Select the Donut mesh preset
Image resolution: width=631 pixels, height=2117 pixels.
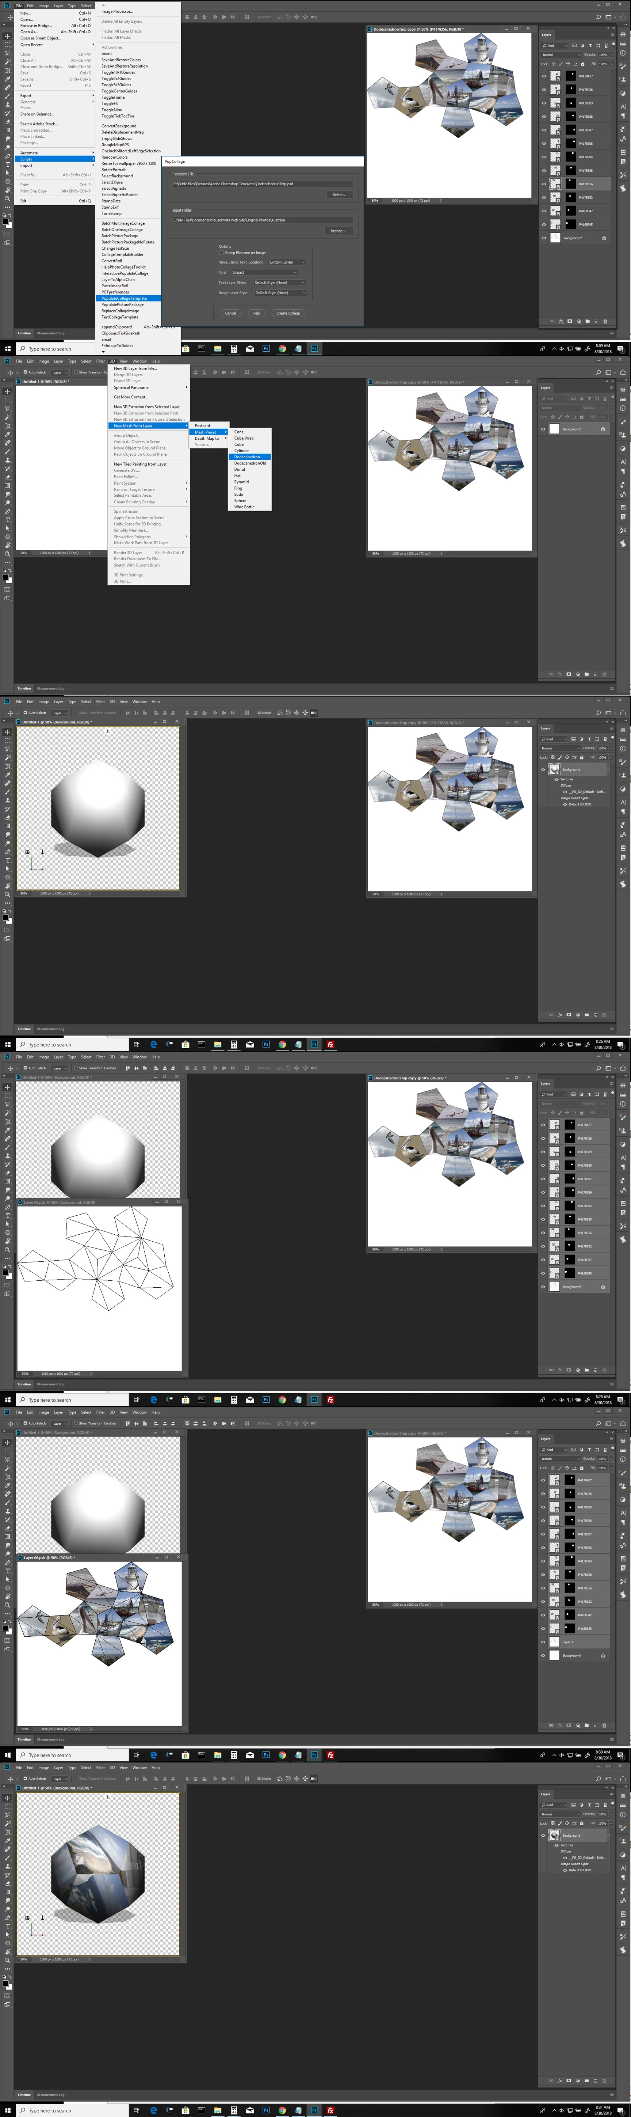[x=249, y=469]
